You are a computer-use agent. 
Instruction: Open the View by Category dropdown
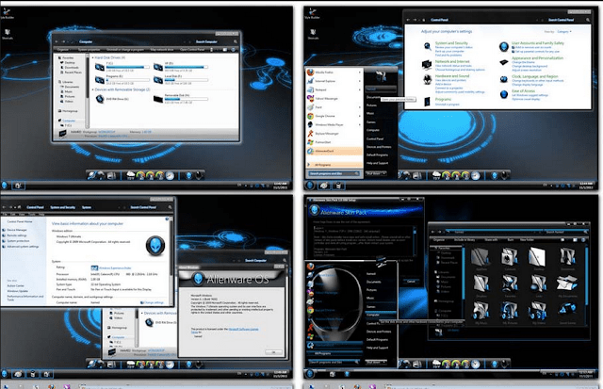pyautogui.click(x=564, y=31)
